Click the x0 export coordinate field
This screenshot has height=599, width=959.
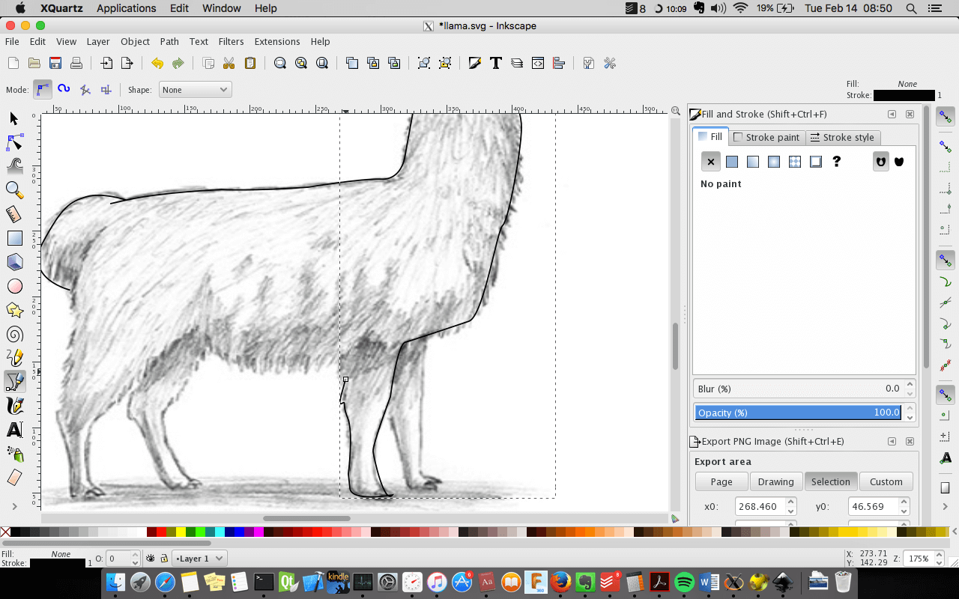[759, 507]
